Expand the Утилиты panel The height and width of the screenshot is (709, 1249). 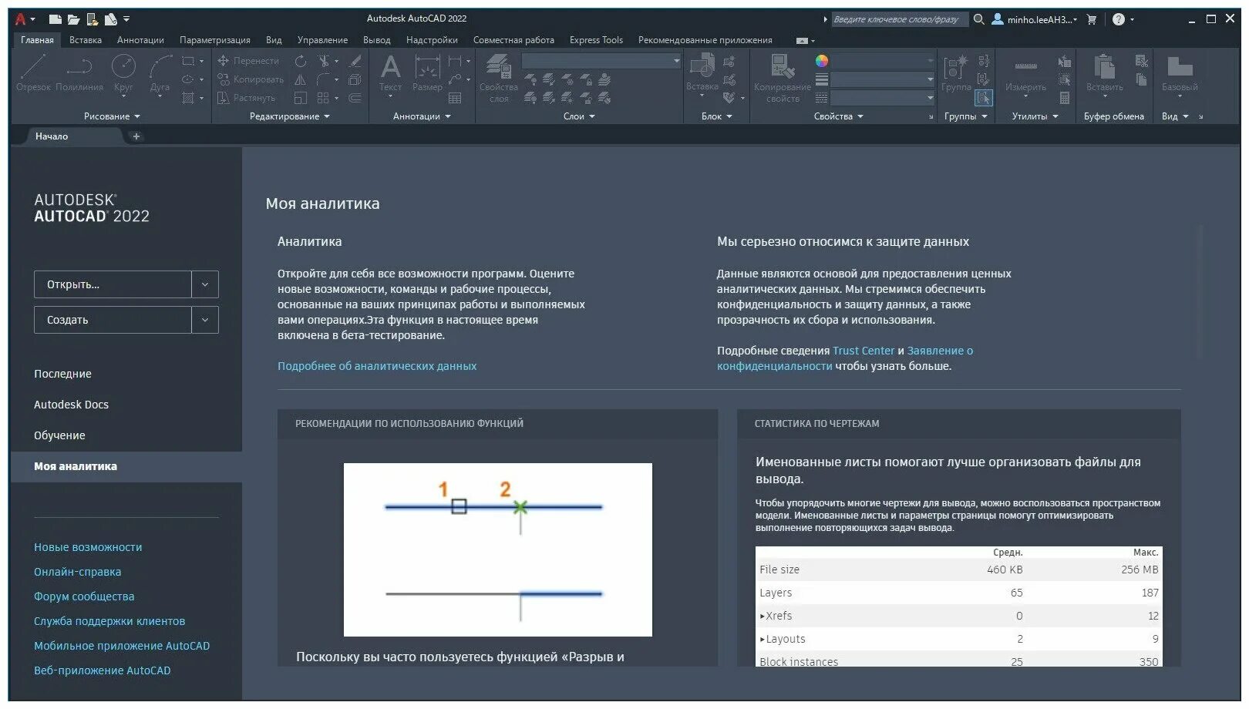pos(1035,116)
